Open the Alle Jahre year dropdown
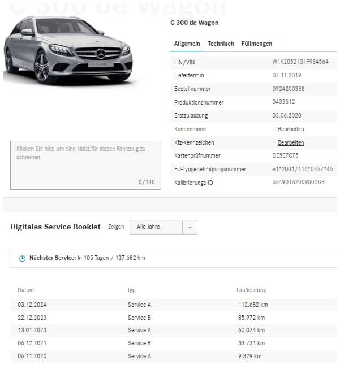This screenshot has width=340, height=369. pos(156,227)
